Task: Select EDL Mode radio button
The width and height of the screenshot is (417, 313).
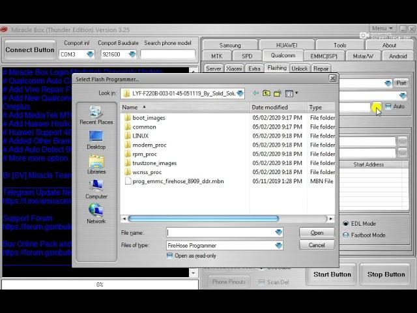Action: pos(346,224)
